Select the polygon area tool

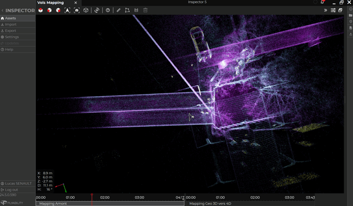127,10
